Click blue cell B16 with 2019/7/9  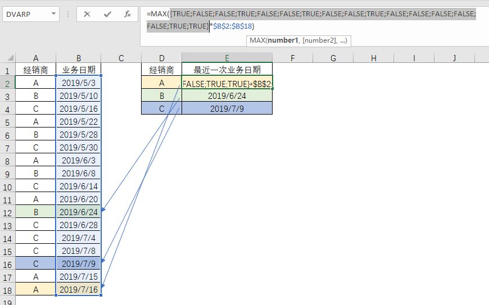point(79,263)
